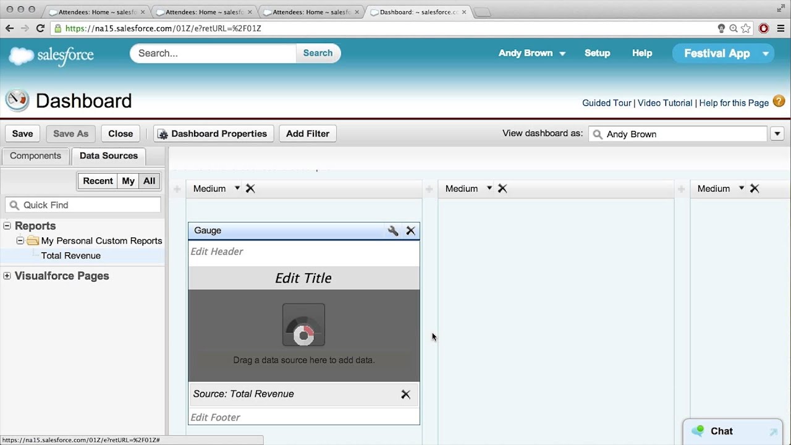Open Video Tutorial link

pos(665,103)
